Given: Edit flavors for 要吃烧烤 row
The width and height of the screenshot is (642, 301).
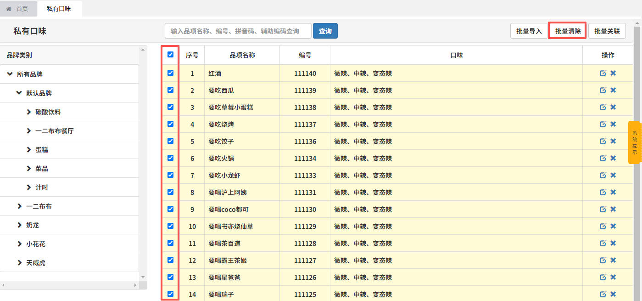Looking at the screenshot, I should [x=603, y=124].
